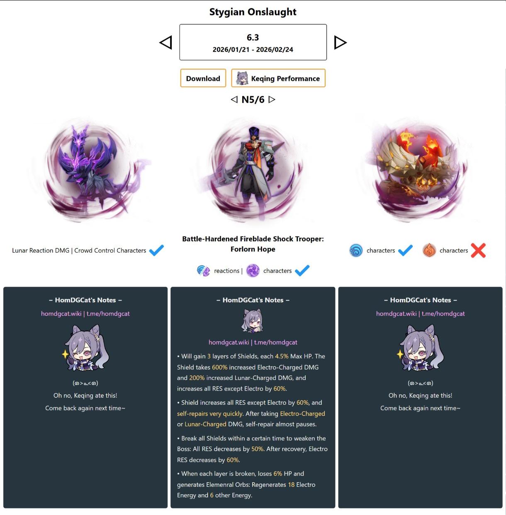Open Keqing Performance button
Image resolution: width=506 pixels, height=515 pixels.
click(278, 78)
